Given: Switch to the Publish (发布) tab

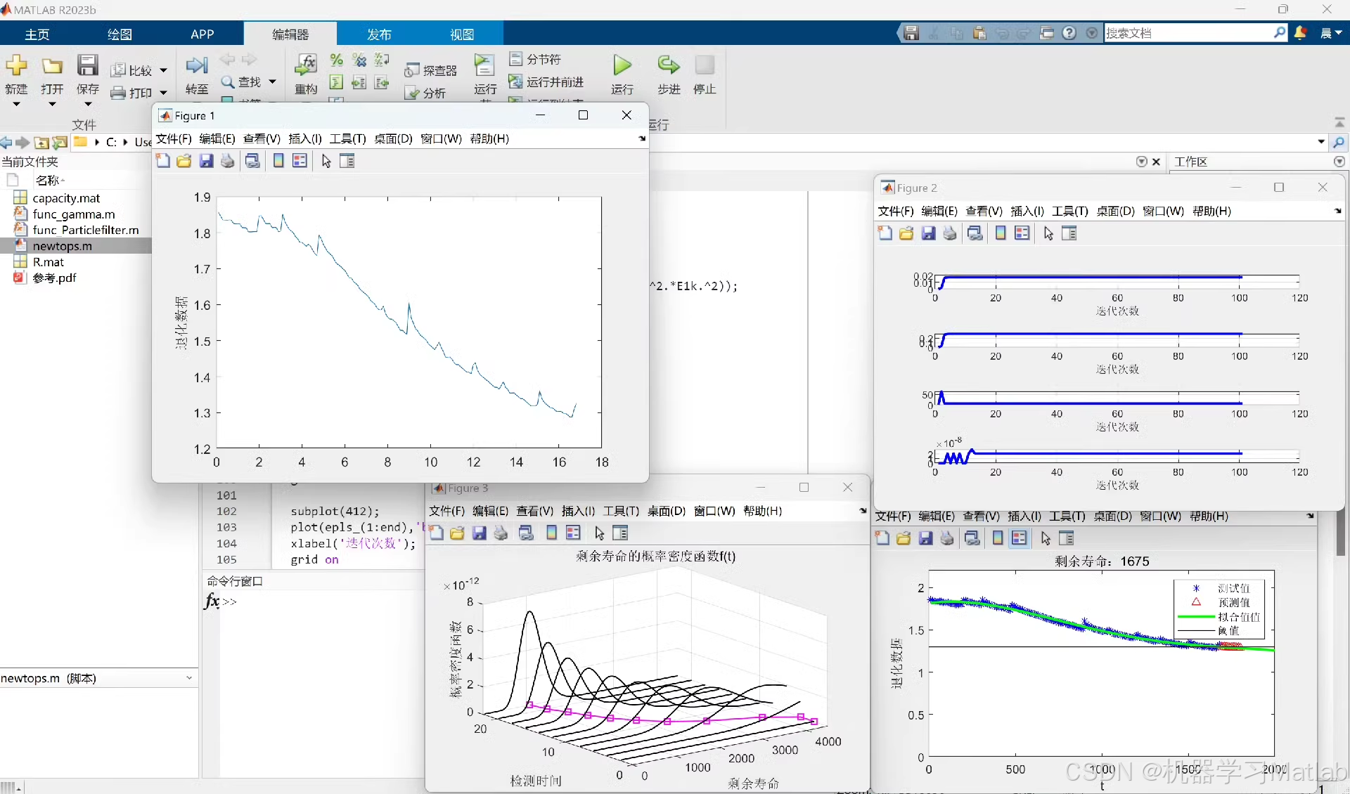Looking at the screenshot, I should pyautogui.click(x=378, y=34).
